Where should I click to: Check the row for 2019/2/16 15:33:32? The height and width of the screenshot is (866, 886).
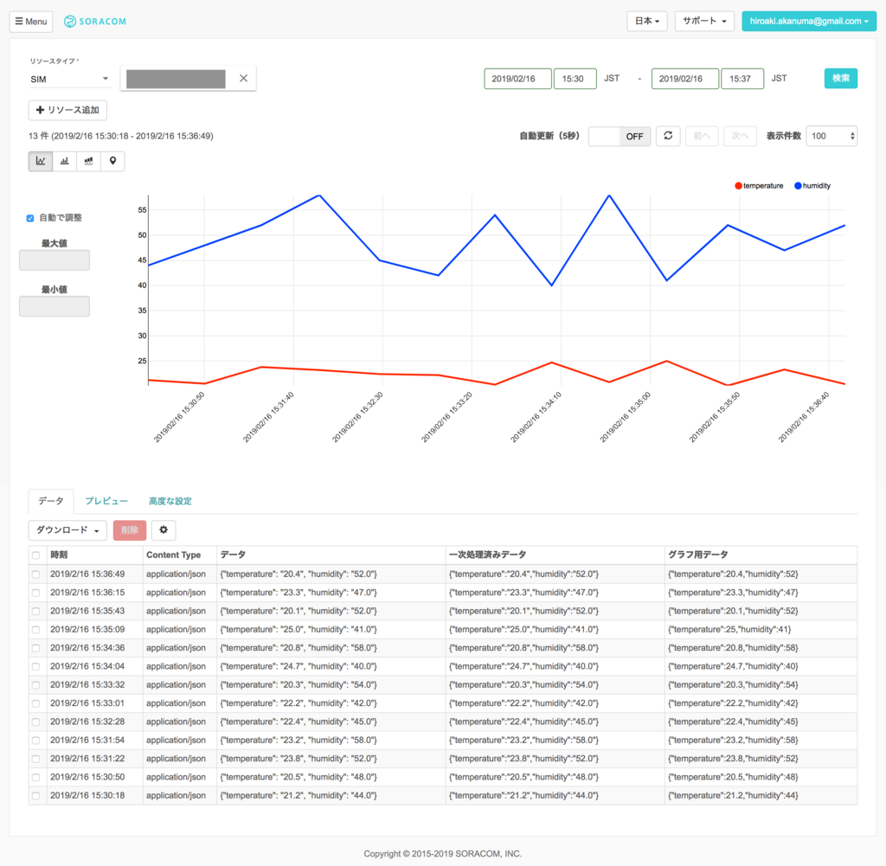[36, 684]
